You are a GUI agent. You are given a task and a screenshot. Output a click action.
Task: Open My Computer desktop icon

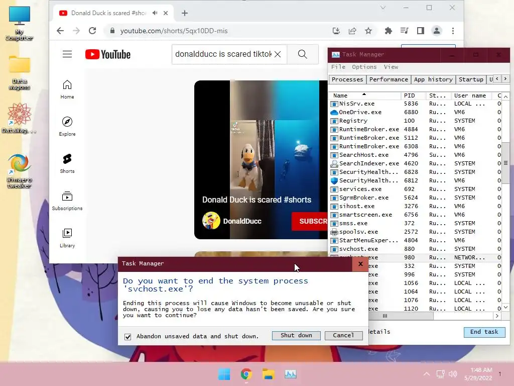tap(20, 23)
